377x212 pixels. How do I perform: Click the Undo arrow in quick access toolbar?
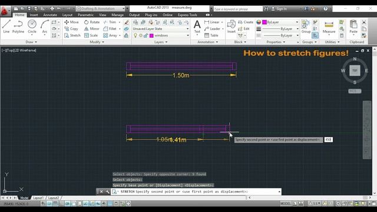point(59,9)
